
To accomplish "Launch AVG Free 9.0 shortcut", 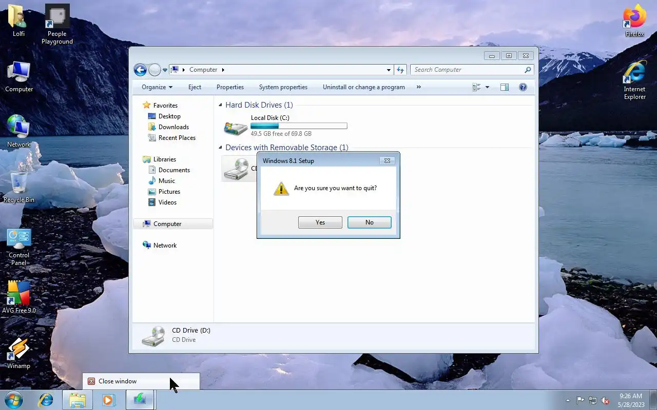I will tap(19, 297).
